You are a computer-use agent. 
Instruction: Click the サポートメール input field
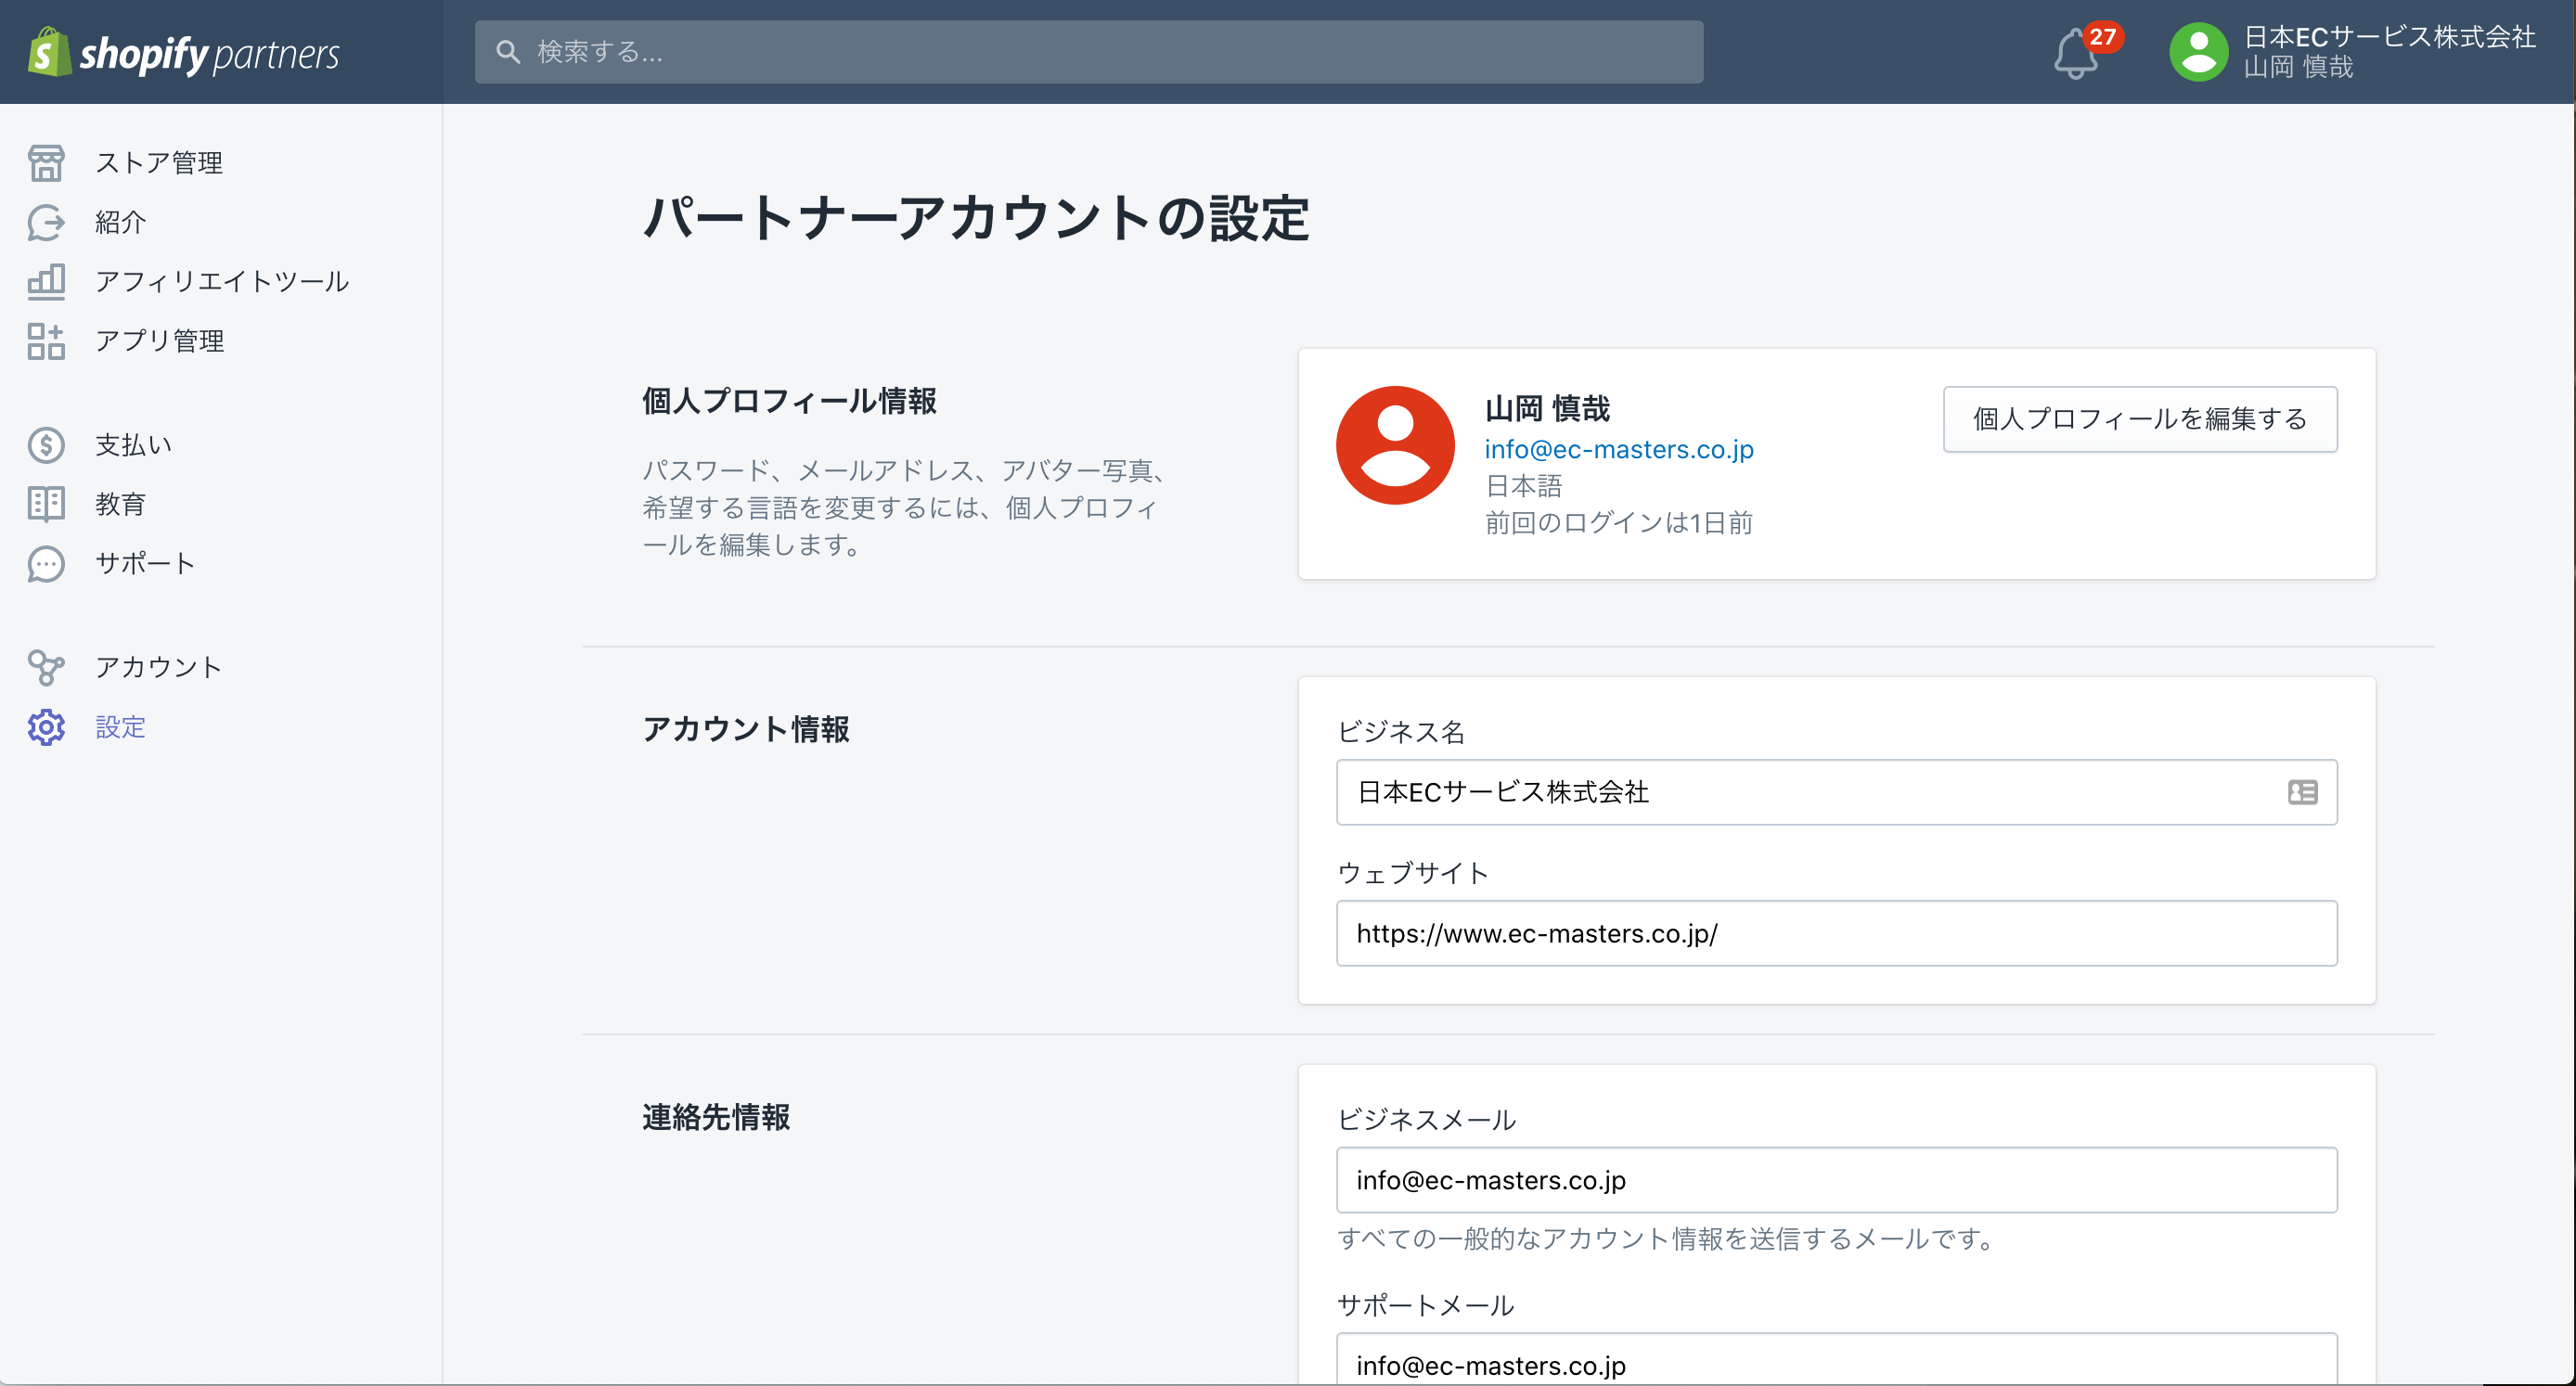pyautogui.click(x=1836, y=1360)
